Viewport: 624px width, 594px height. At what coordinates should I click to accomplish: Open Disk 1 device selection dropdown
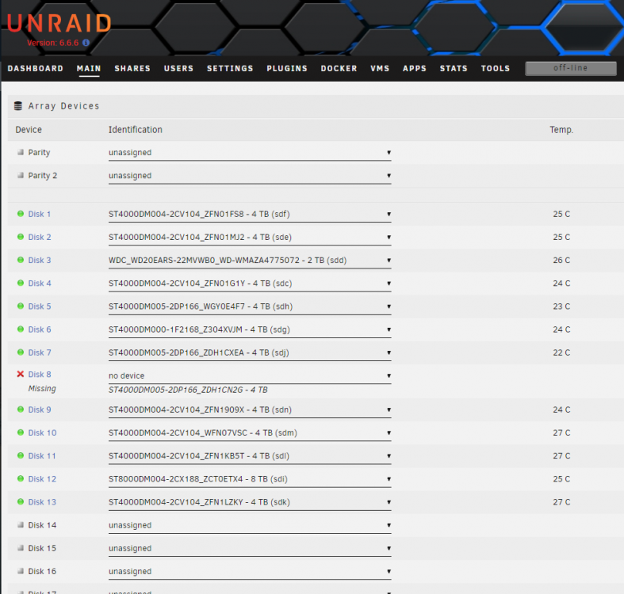coord(250,215)
